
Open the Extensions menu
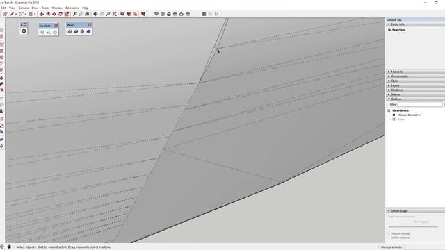pos(72,8)
